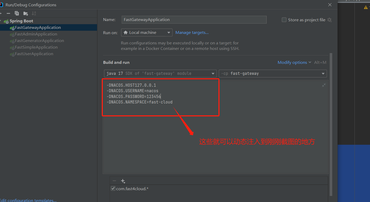Add a new coverage pattern with plus icon
This screenshot has width=370, height=202.
click(123, 181)
